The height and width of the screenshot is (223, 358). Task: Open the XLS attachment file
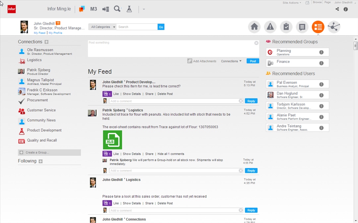[x=112, y=140]
